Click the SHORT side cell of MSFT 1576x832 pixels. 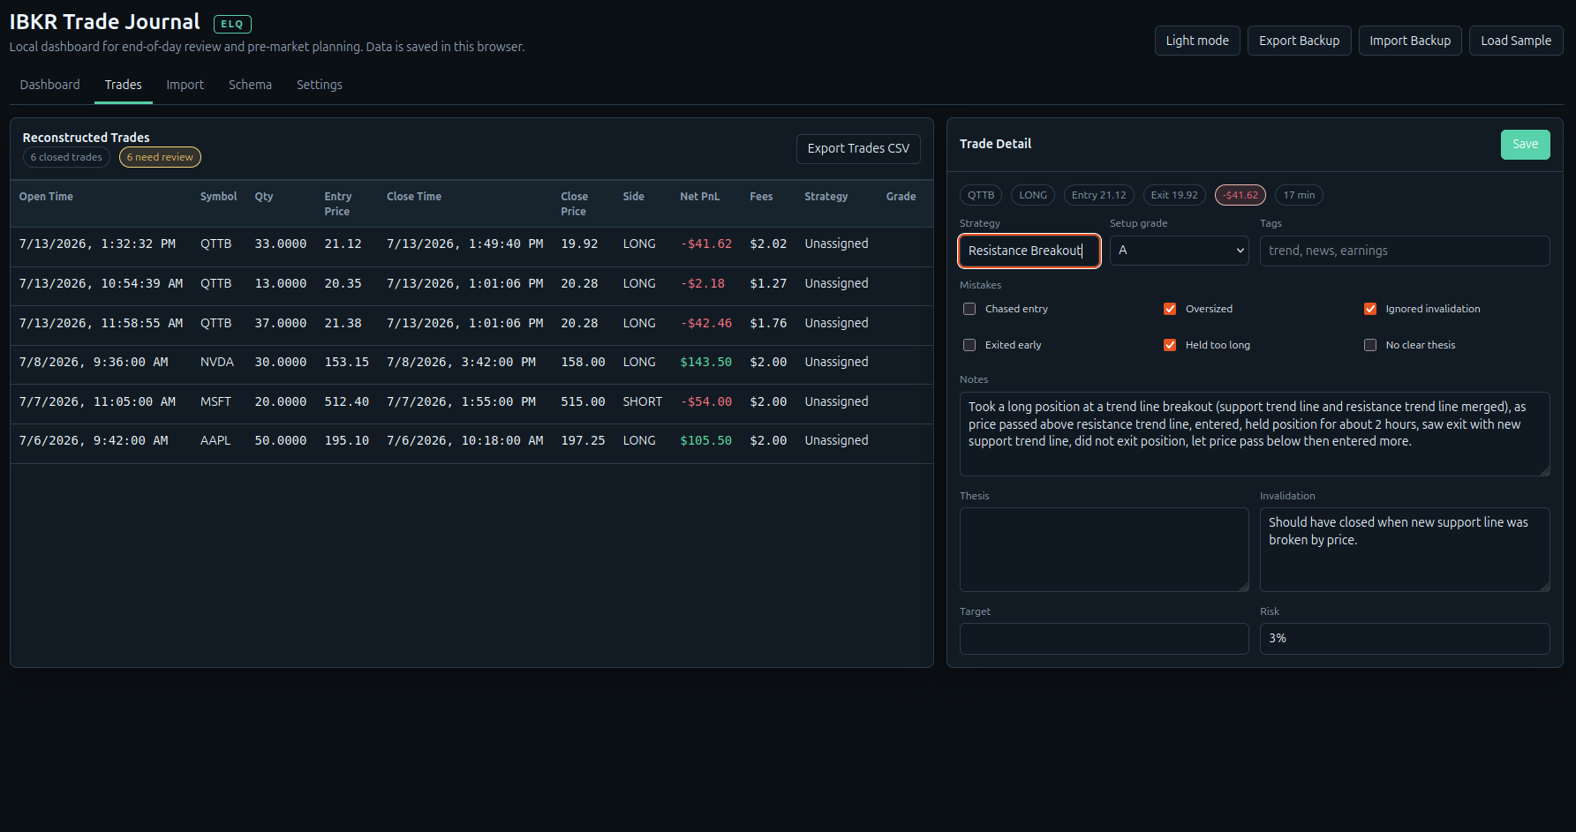pyautogui.click(x=642, y=402)
